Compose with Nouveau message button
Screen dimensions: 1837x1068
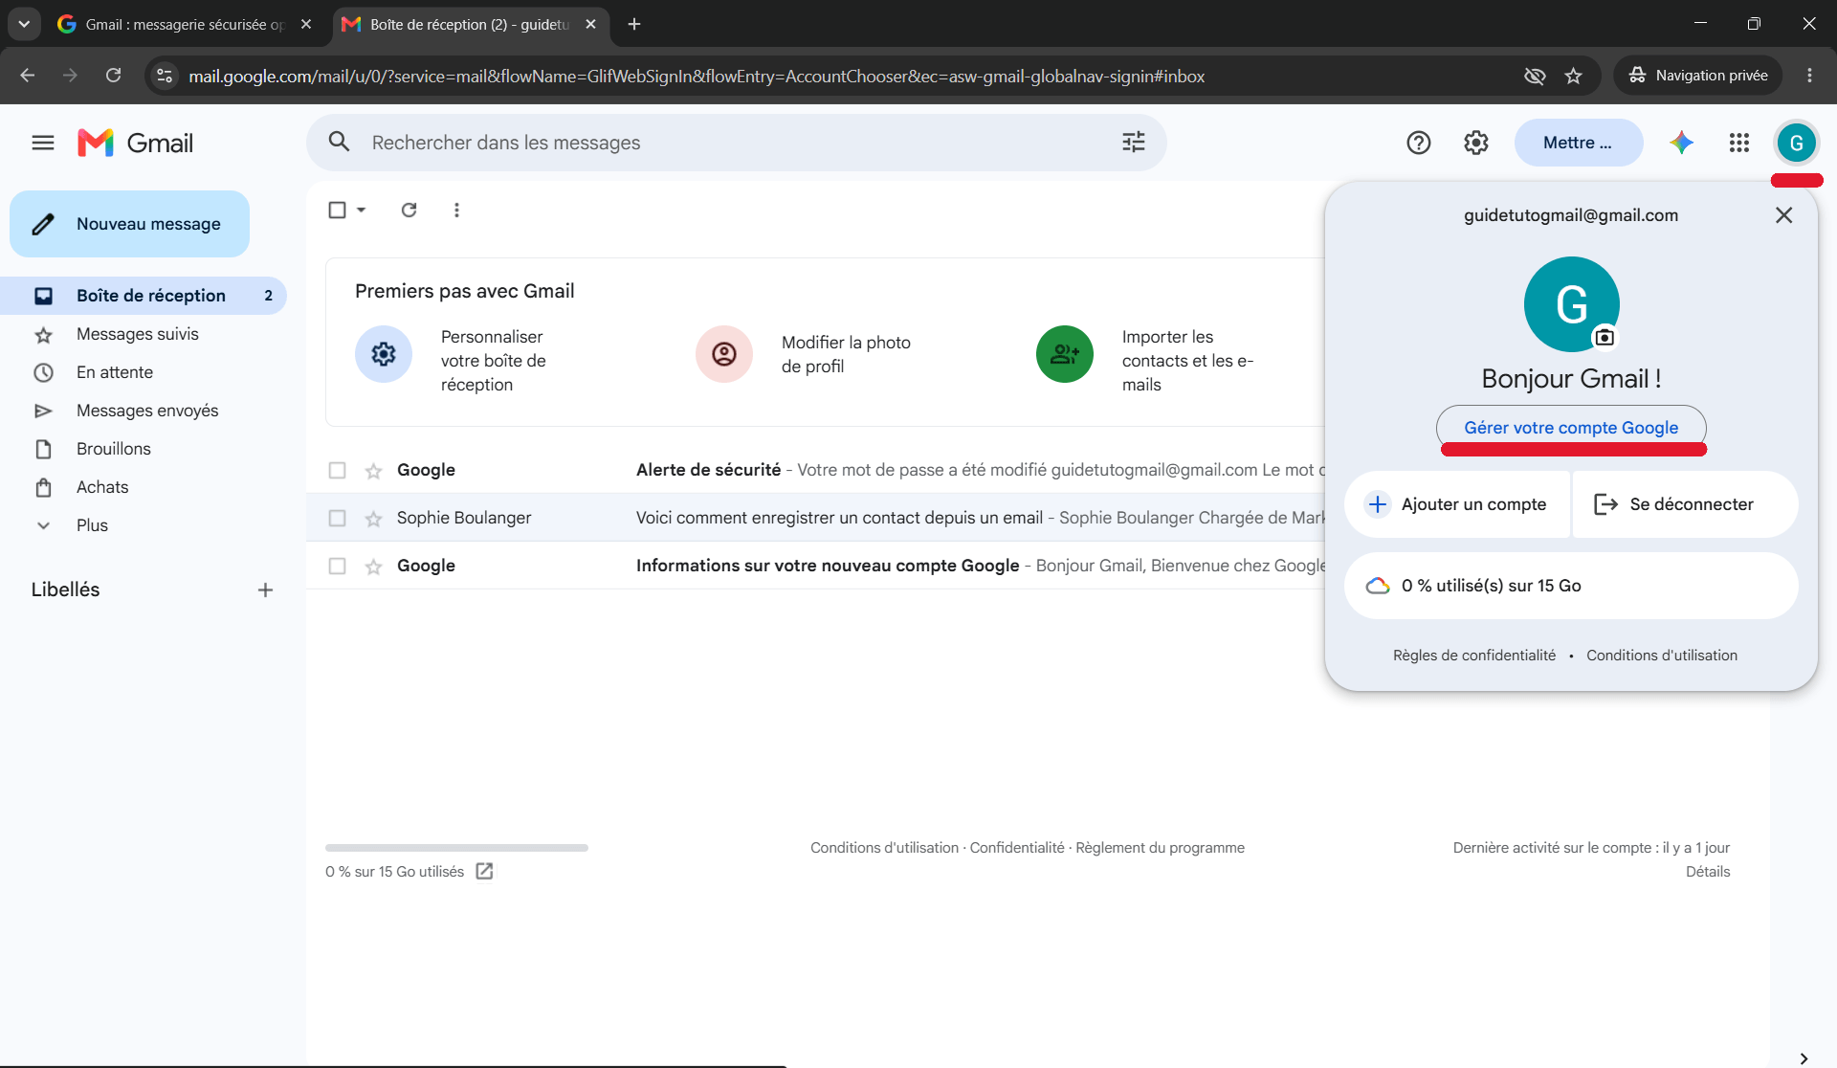[x=129, y=224]
